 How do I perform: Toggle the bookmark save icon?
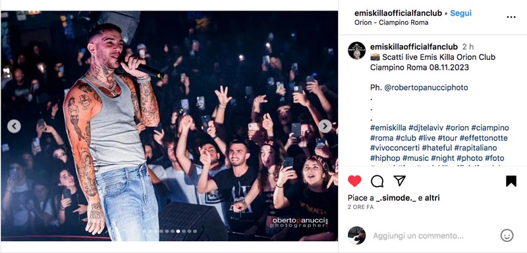(x=511, y=181)
